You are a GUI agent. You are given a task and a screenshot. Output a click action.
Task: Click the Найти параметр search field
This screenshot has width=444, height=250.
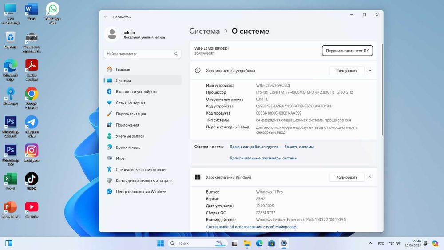point(143,54)
